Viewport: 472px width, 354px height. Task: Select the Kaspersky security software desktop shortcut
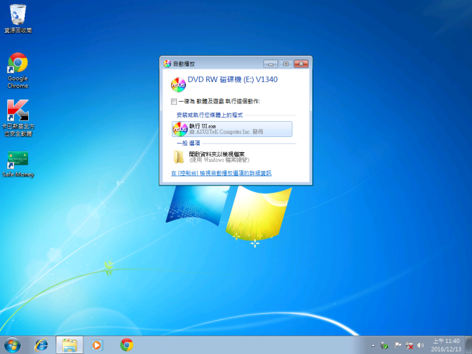[x=18, y=118]
